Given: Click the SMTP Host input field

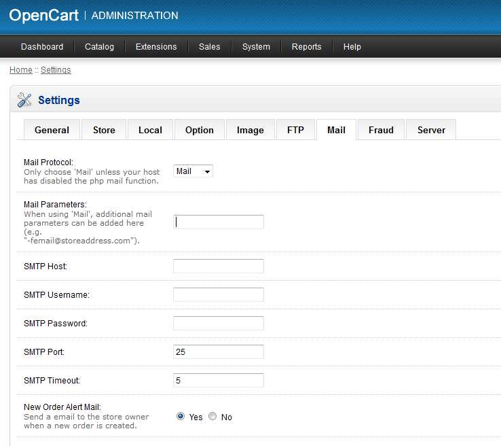Looking at the screenshot, I should pos(219,267).
